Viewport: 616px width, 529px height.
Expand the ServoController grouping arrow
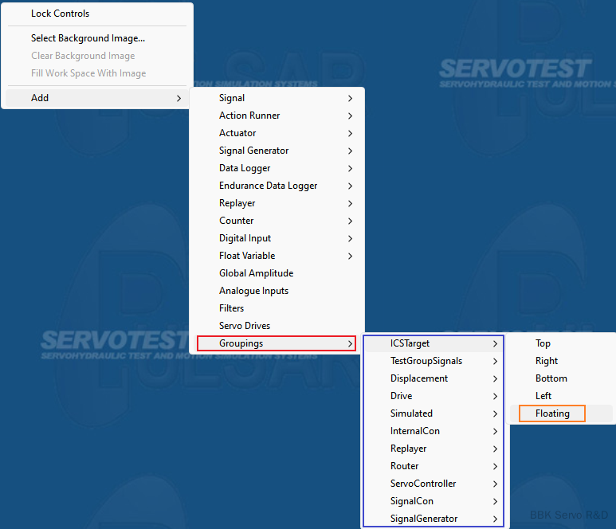[495, 484]
